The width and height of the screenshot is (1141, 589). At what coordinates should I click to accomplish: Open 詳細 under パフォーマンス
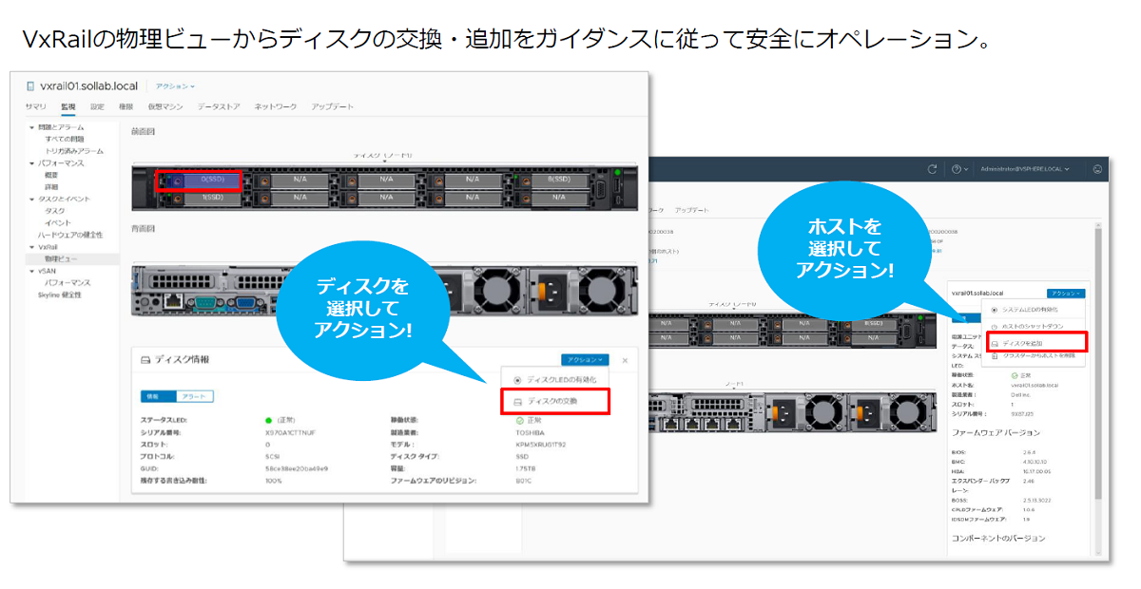click(51, 187)
